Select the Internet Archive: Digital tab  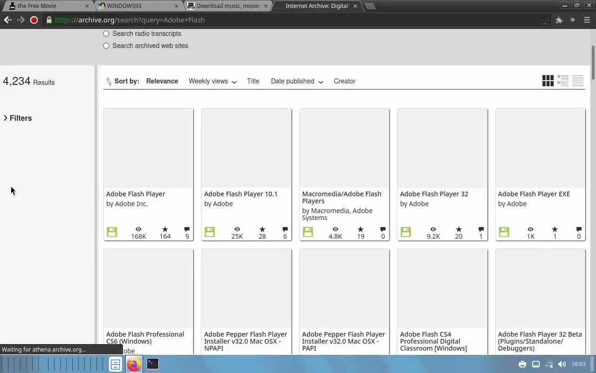point(317,6)
